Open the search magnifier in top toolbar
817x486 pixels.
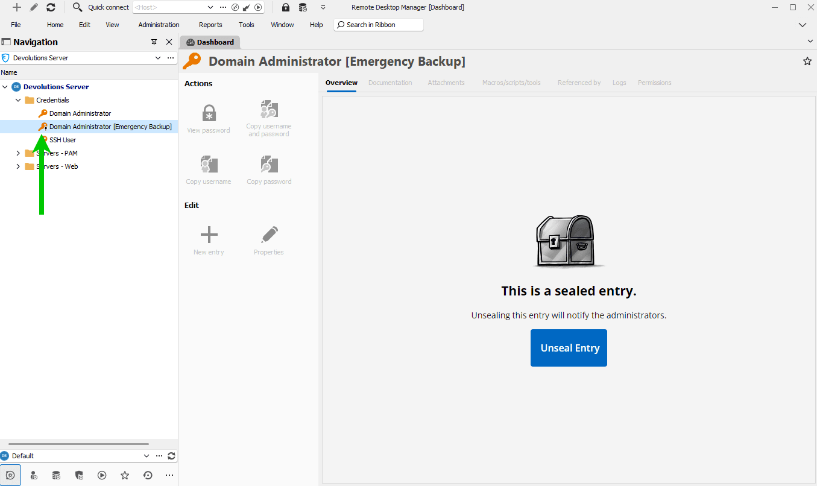tap(77, 7)
